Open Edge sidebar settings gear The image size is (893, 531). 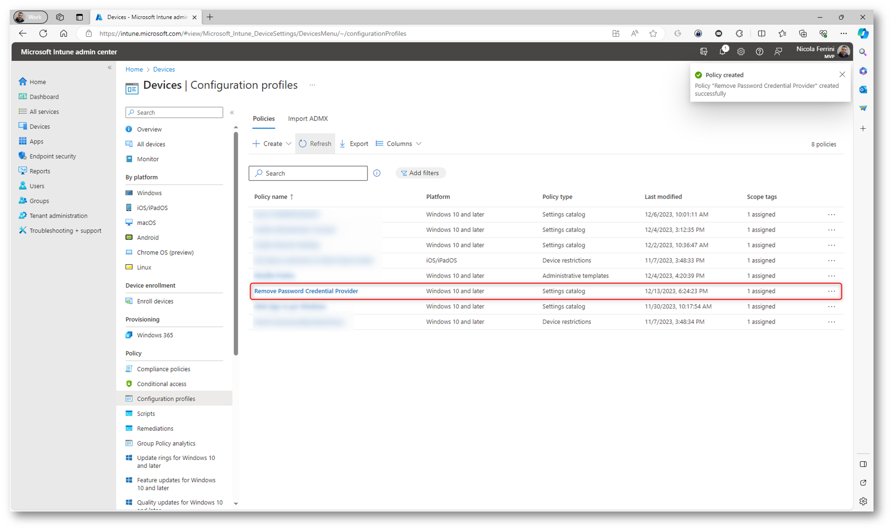pos(863,501)
